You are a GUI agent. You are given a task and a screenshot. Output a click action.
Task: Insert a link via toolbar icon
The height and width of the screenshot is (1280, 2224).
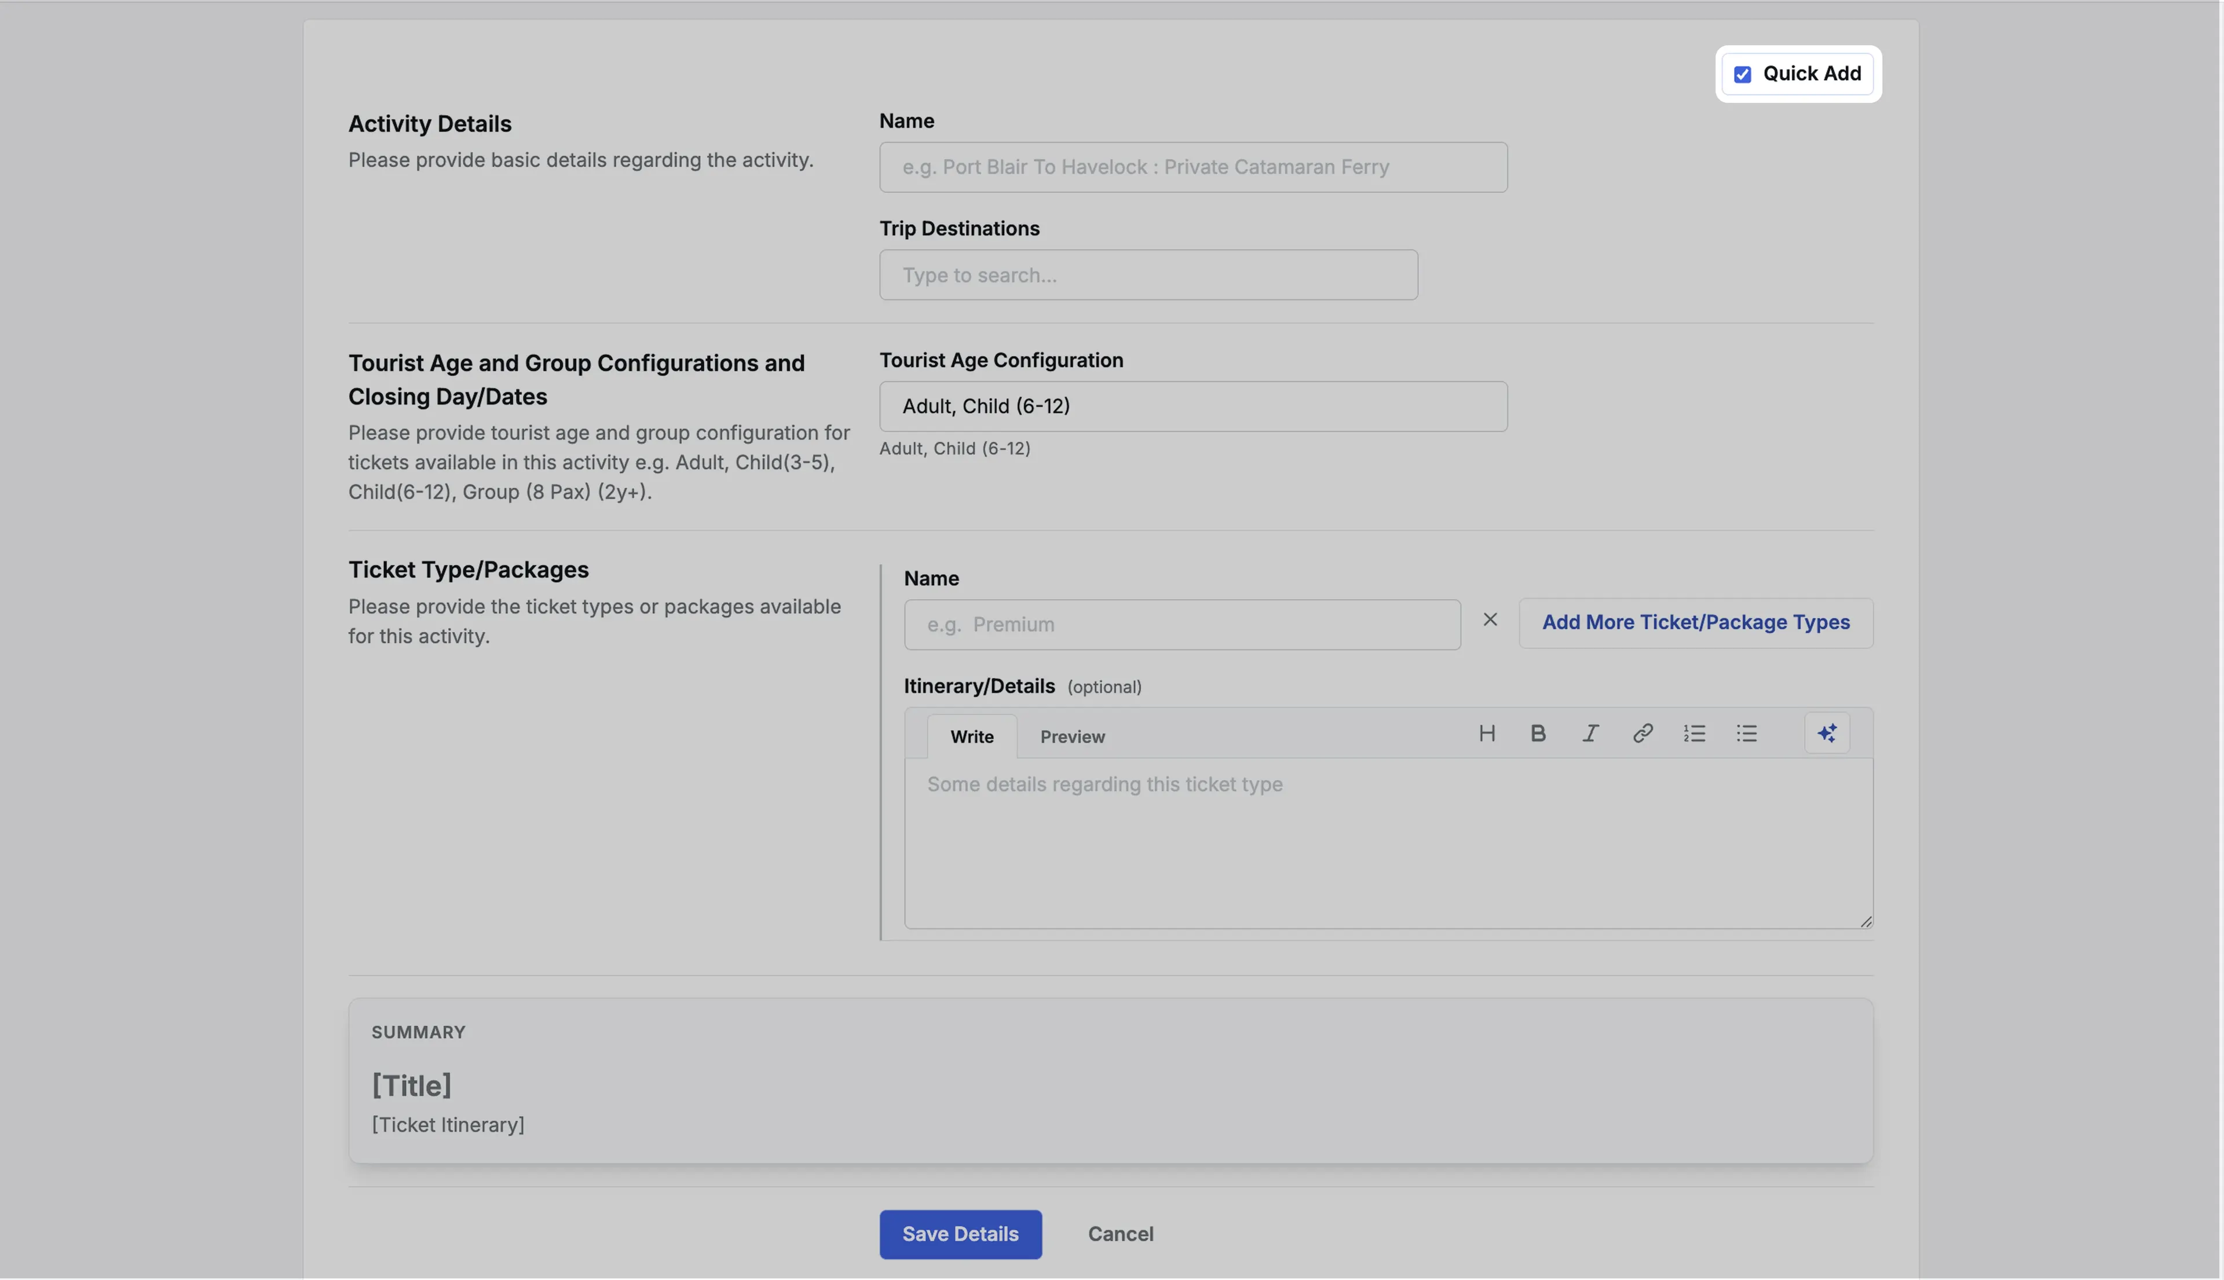[1642, 733]
